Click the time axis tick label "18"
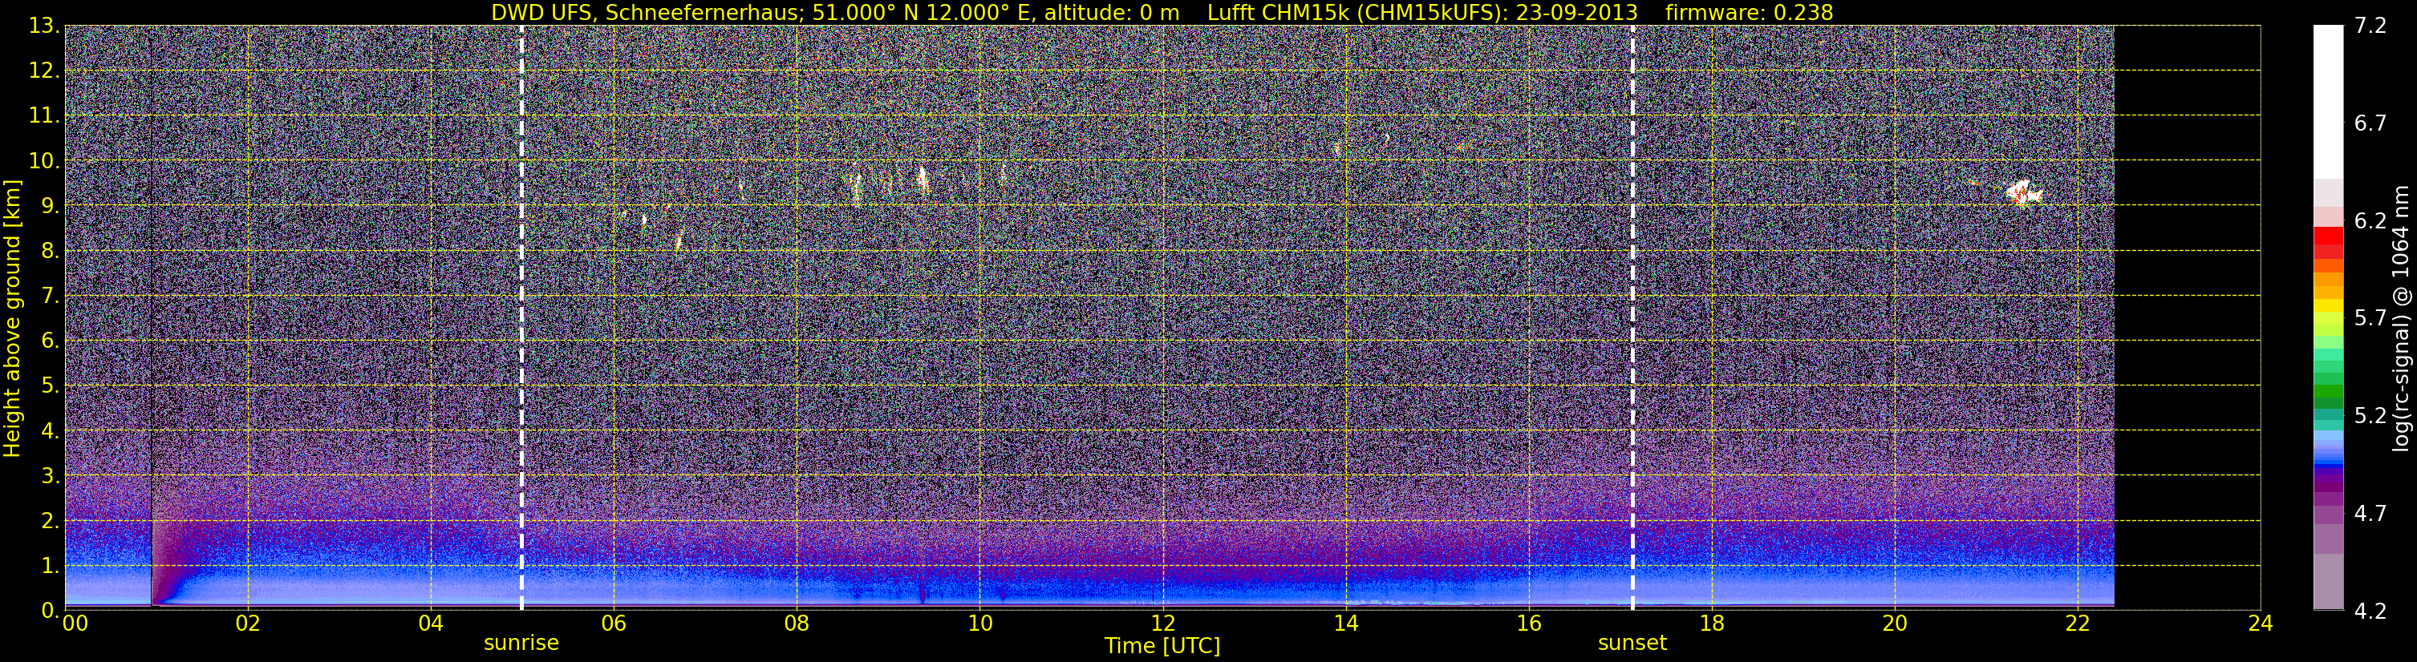The image size is (2417, 662). 1711,624
